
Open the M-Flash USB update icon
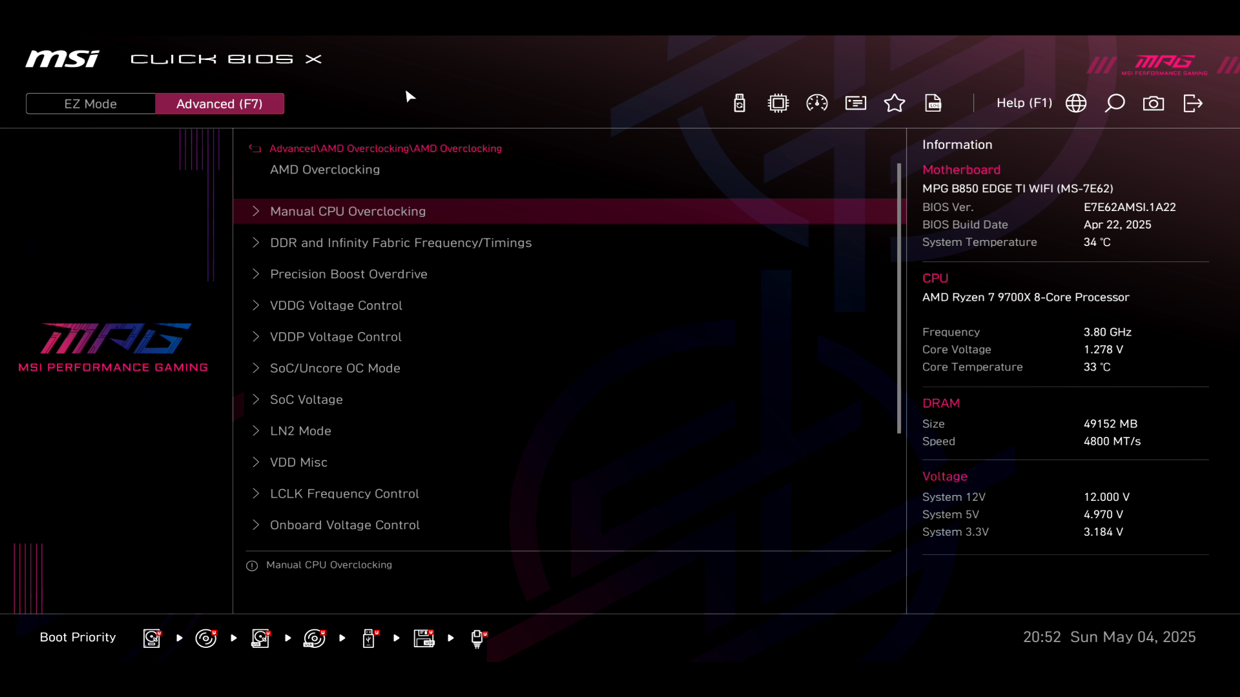pos(739,103)
